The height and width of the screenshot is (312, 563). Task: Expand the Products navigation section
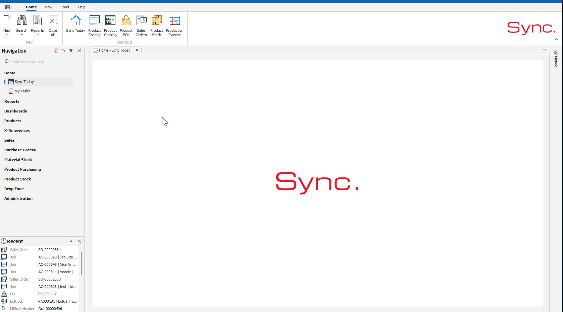click(x=13, y=121)
